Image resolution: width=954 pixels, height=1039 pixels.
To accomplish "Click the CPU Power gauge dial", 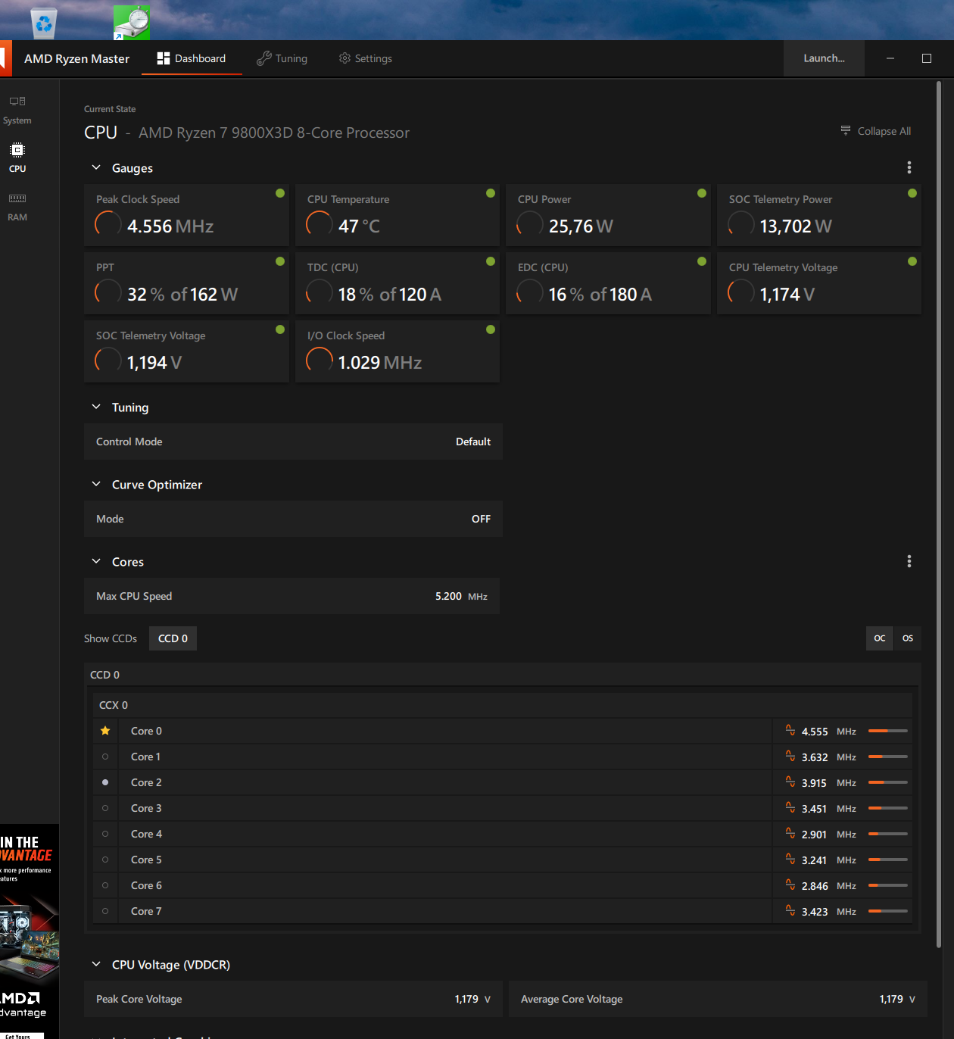I will 530,224.
